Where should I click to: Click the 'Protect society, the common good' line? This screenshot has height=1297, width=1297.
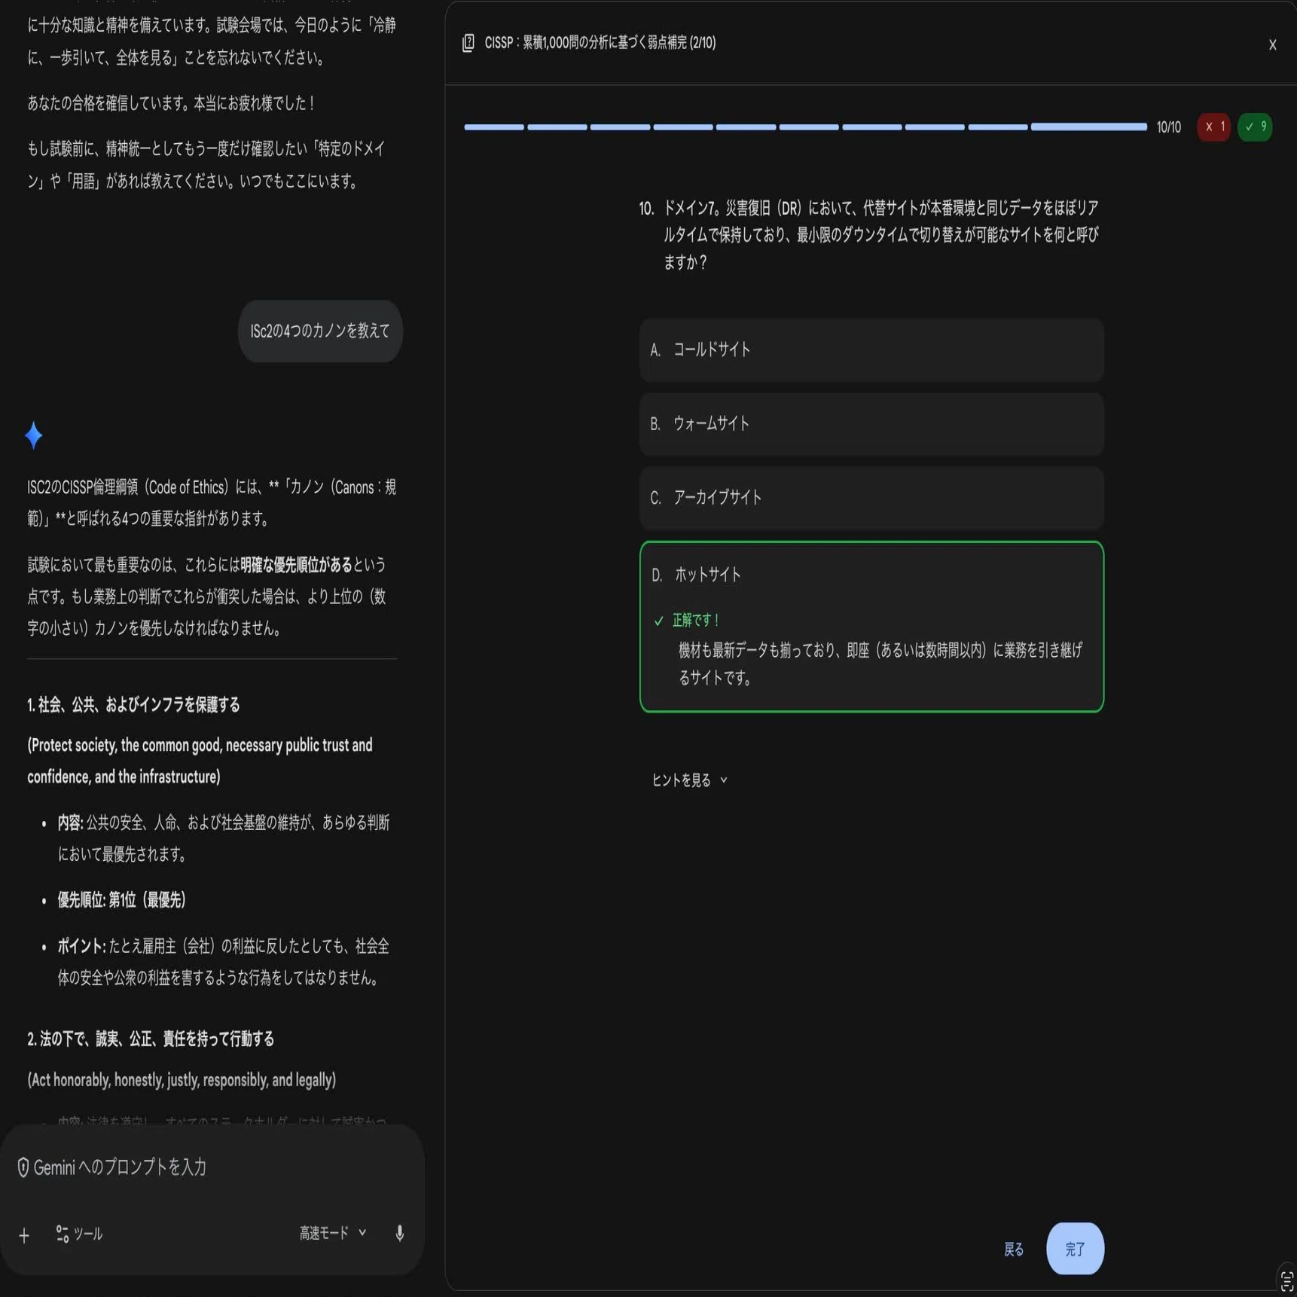click(200, 761)
